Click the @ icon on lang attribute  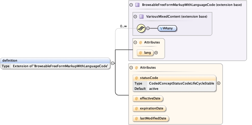(x=140, y=53)
